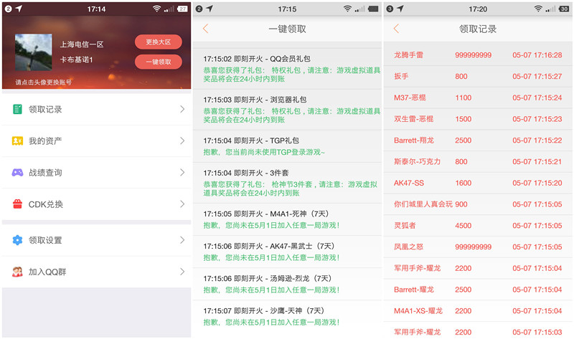Select the TGP礼包 log entry

288,146
